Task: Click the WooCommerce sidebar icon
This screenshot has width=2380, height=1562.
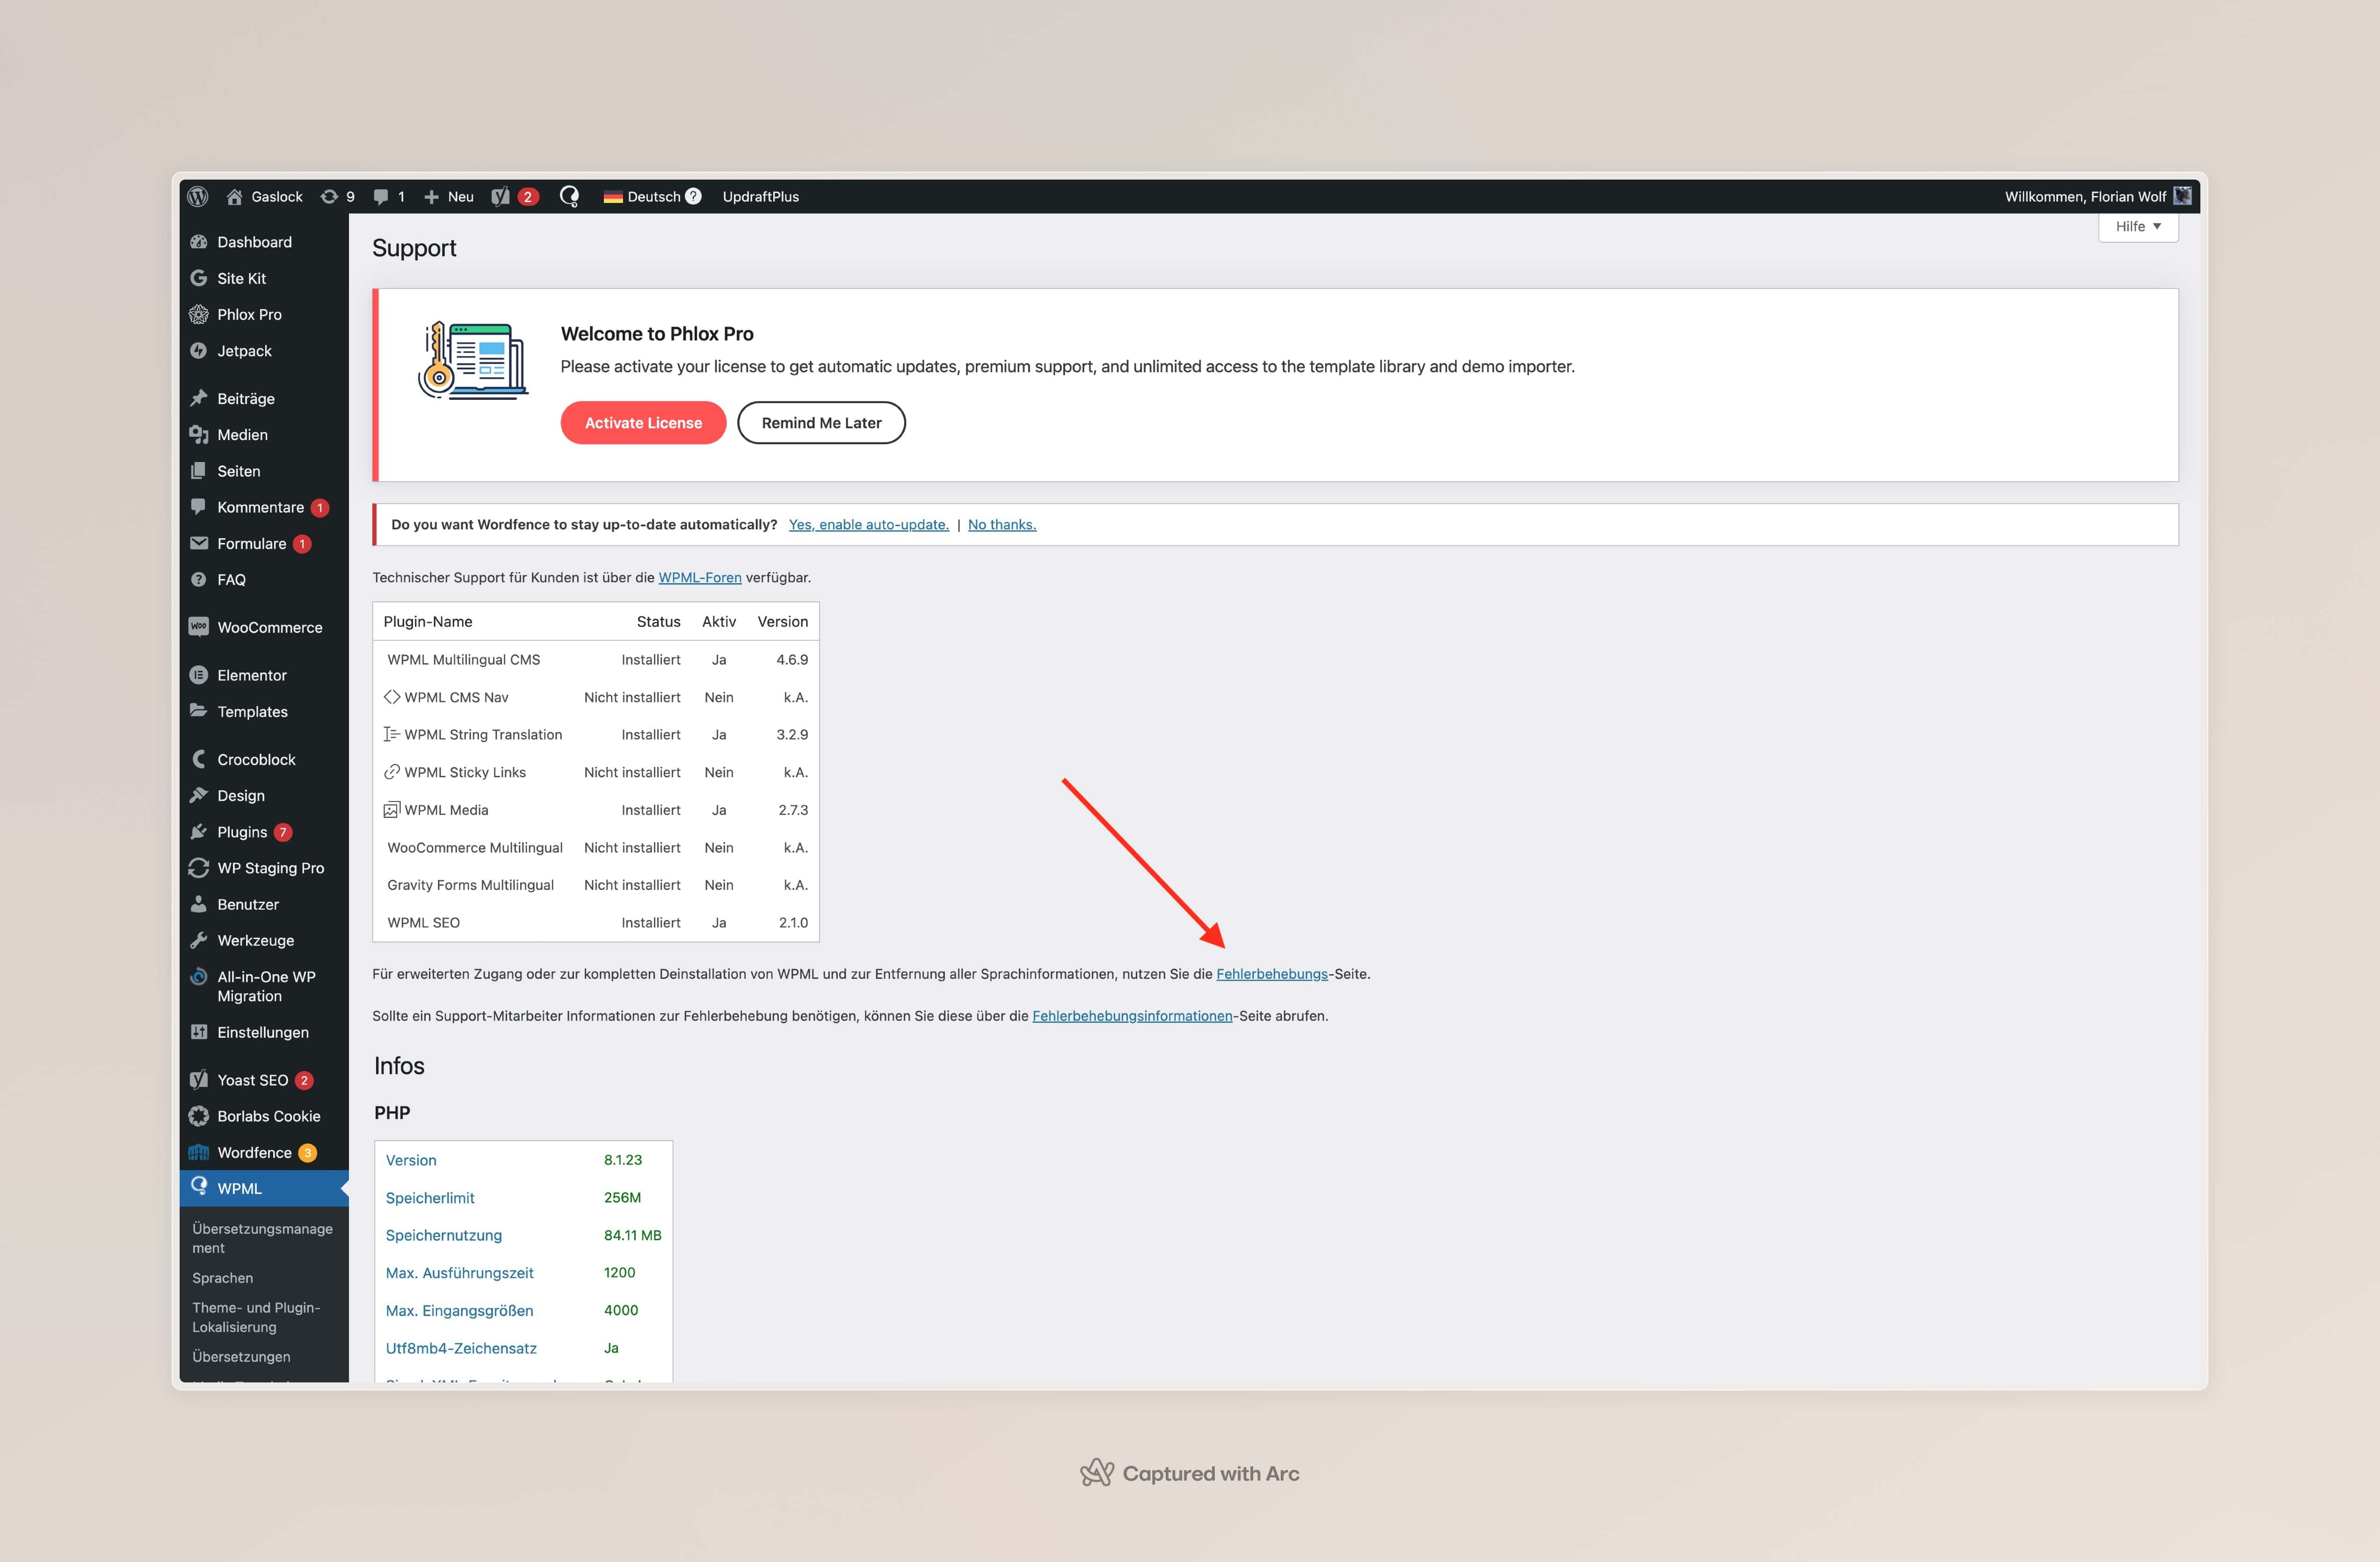Action: point(199,627)
